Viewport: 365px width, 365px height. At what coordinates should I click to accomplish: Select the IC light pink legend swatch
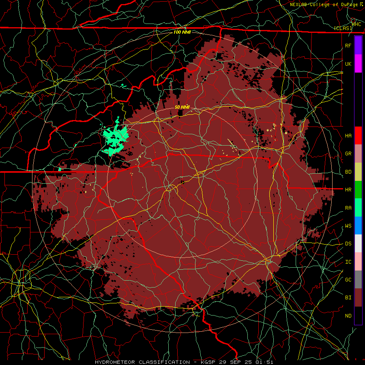coord(358,262)
